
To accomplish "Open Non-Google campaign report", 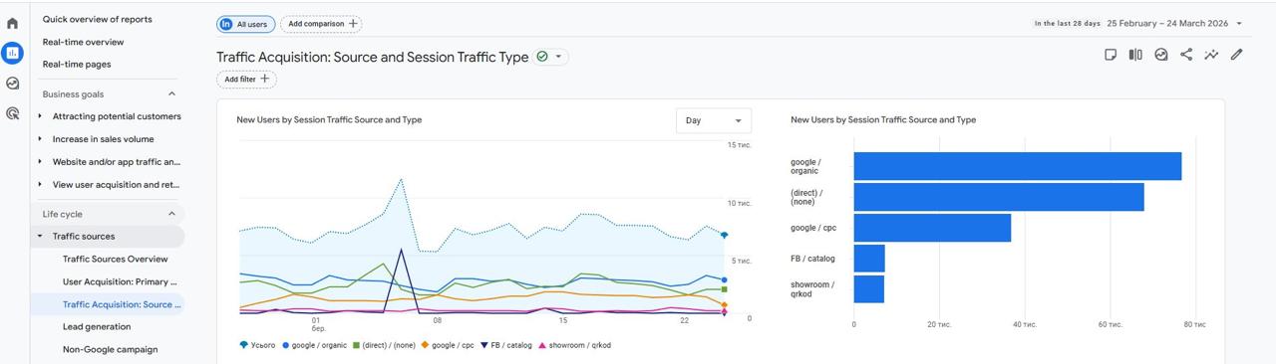I will click(x=110, y=349).
